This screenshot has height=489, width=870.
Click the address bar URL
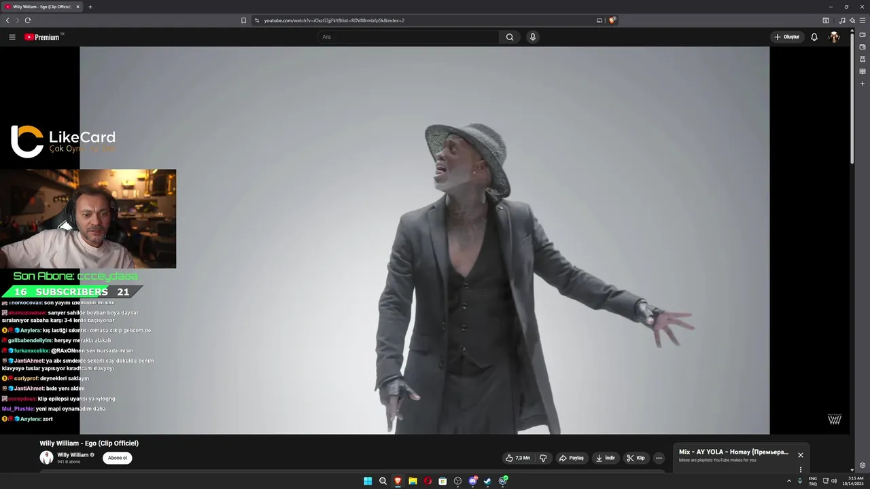click(334, 20)
